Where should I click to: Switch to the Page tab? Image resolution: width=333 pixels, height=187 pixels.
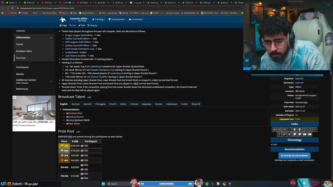(63, 25)
